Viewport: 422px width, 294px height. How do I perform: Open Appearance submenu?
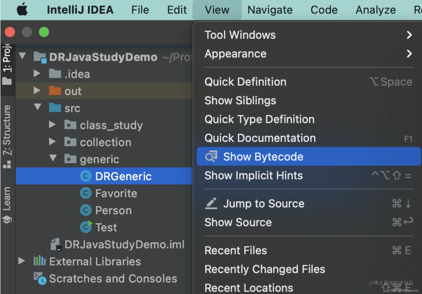309,54
